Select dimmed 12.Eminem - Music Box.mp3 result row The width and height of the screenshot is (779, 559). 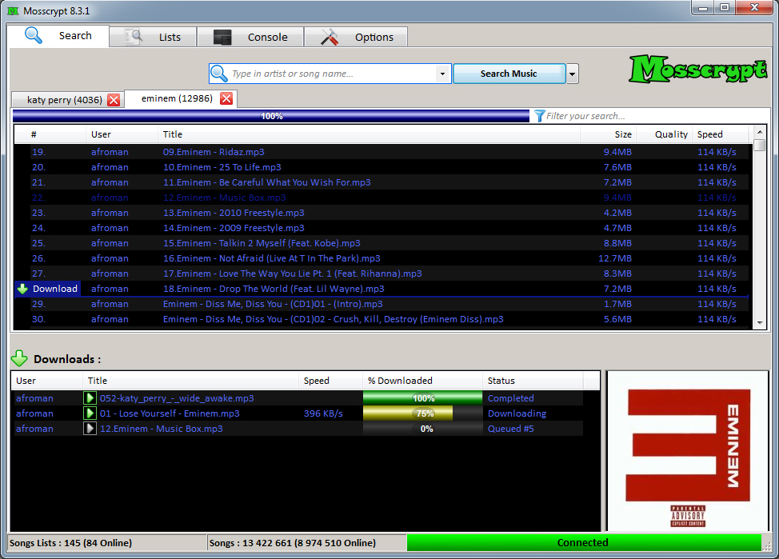(x=382, y=198)
